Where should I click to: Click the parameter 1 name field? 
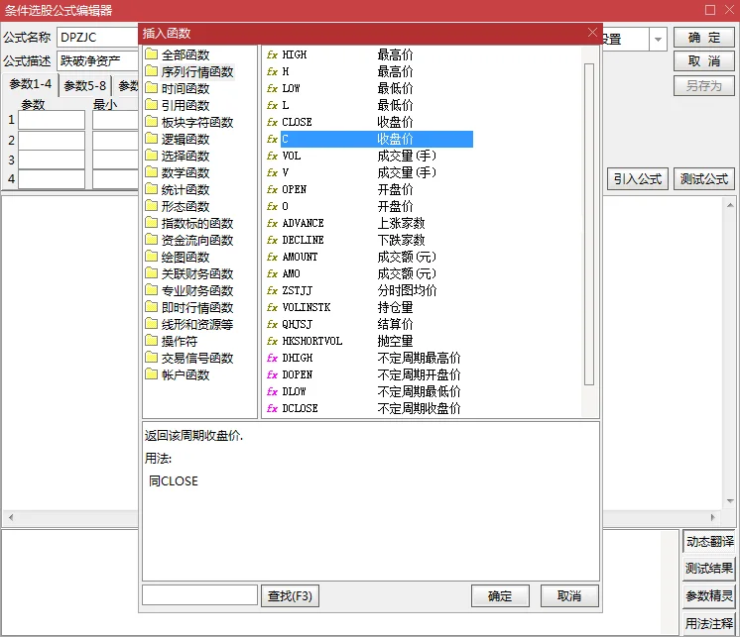point(52,120)
